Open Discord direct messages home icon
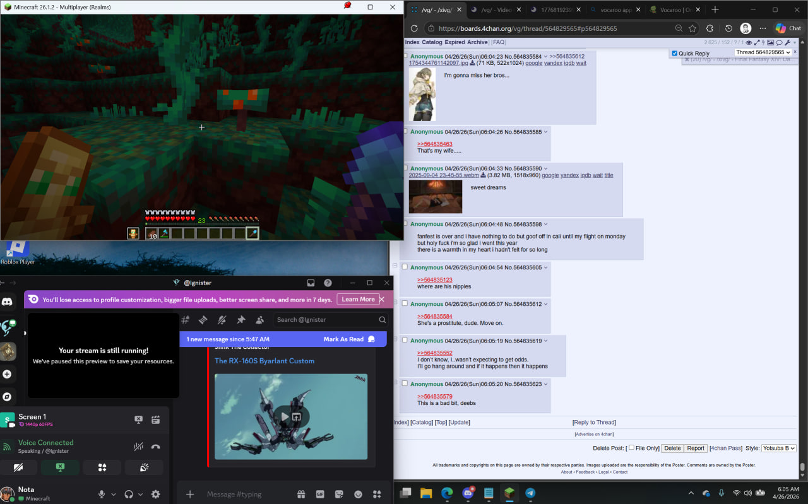 point(8,302)
